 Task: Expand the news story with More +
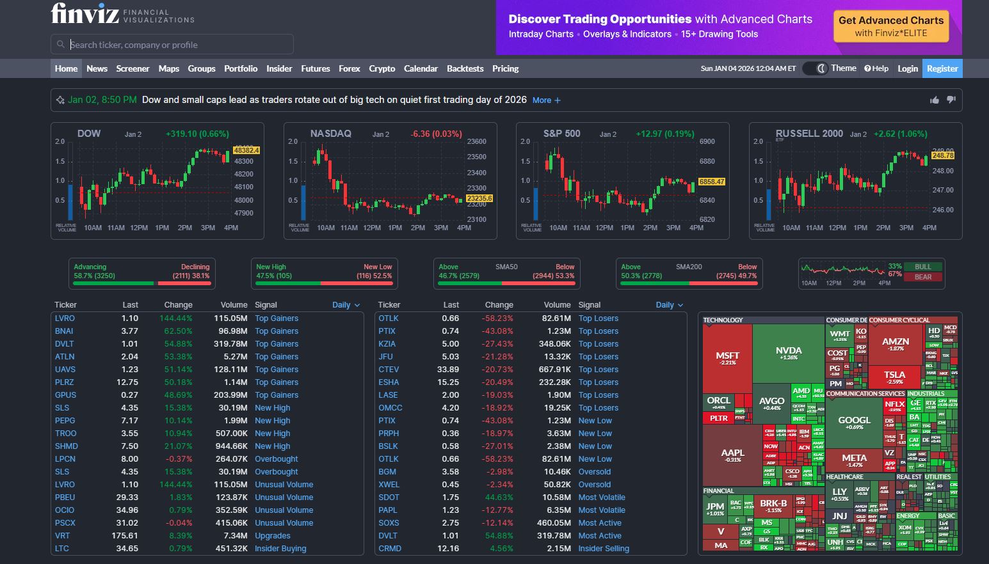click(545, 100)
